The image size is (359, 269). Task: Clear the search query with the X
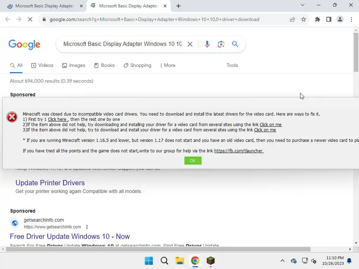coord(190,44)
